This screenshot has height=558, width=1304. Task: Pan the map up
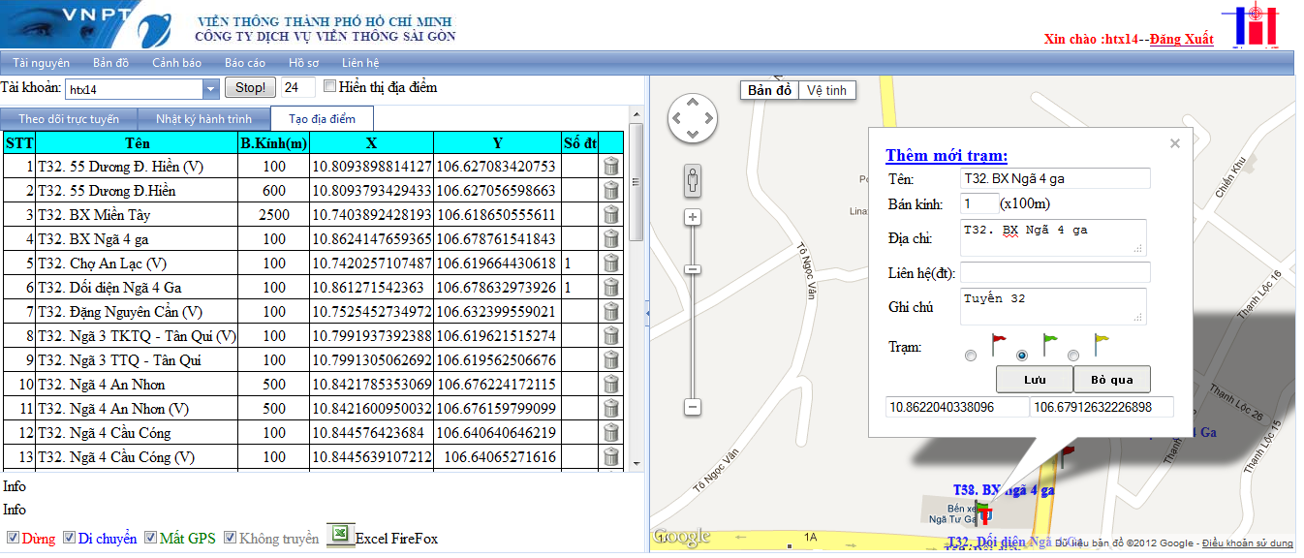point(693,102)
